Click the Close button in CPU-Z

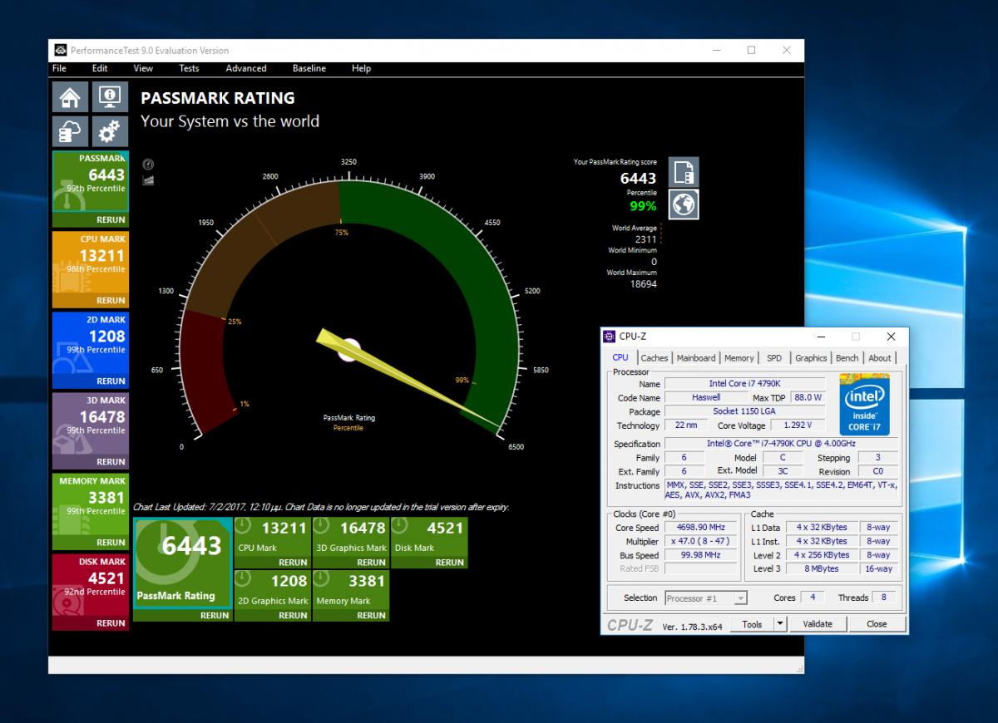[x=877, y=624]
